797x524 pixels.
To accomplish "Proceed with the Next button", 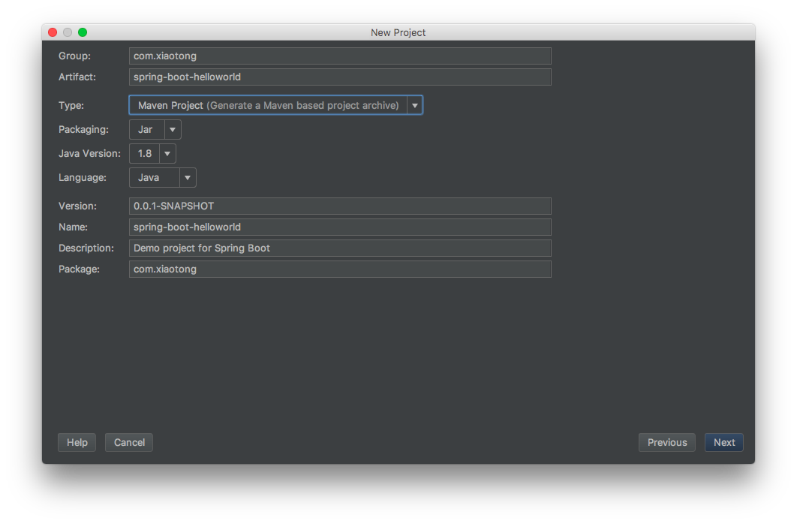I will (x=723, y=443).
